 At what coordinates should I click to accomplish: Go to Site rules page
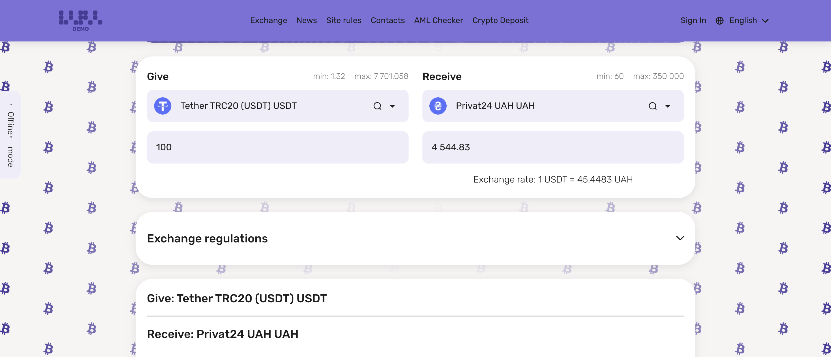coord(344,20)
